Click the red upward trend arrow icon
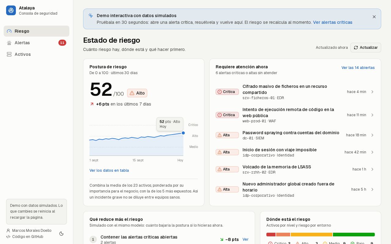 (x=92, y=104)
